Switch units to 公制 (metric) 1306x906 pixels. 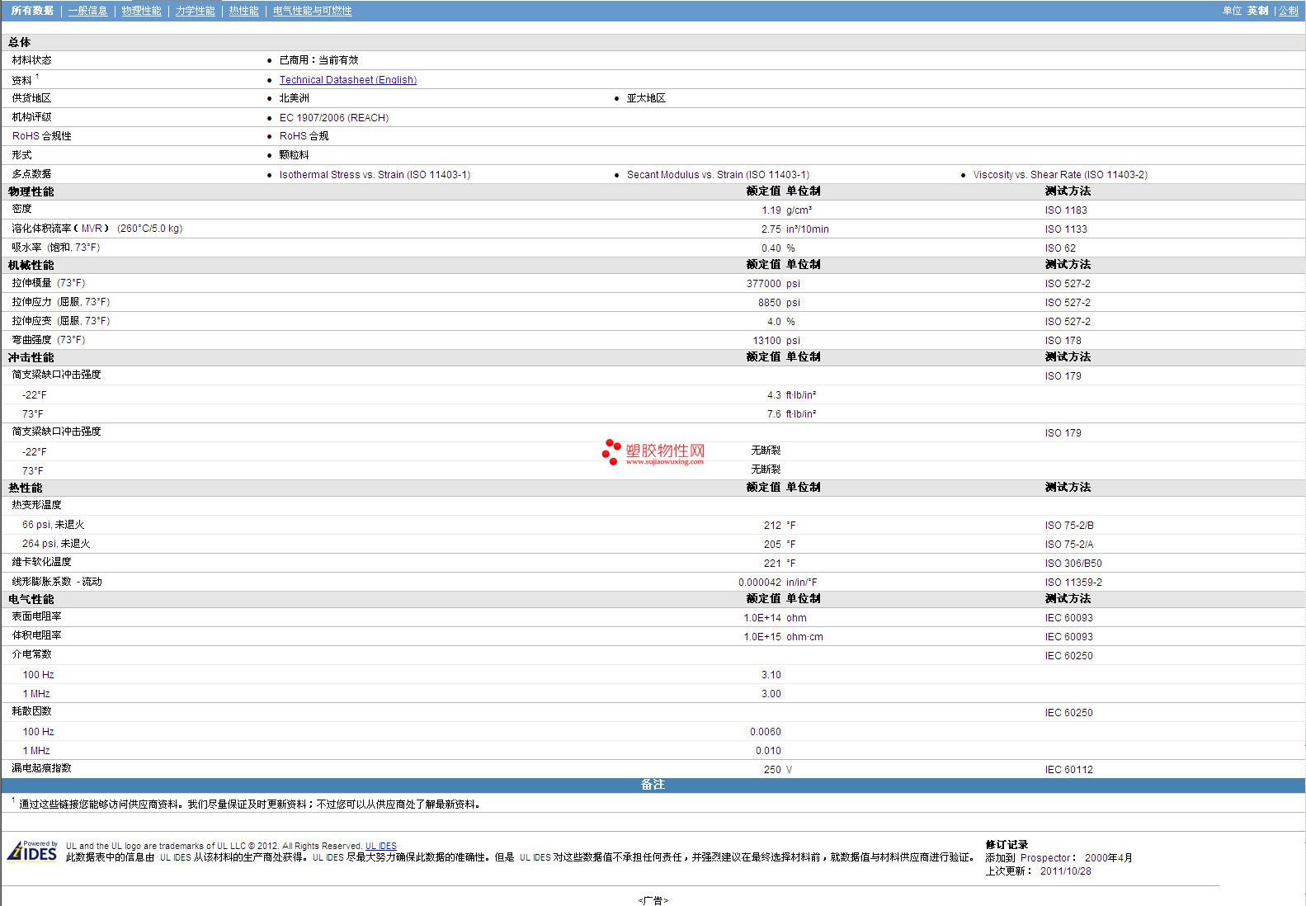coord(1288,11)
